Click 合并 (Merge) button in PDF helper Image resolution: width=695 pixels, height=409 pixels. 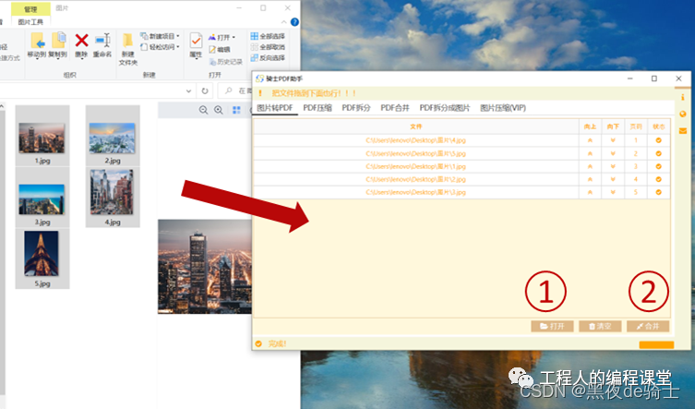pyautogui.click(x=648, y=326)
